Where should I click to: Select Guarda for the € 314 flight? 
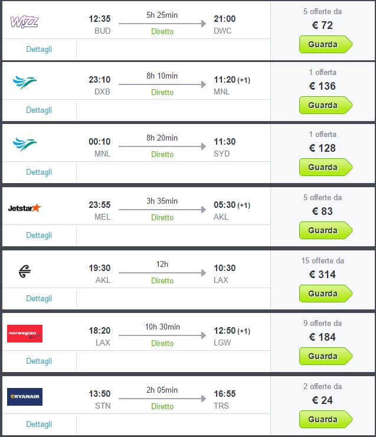pyautogui.click(x=325, y=293)
